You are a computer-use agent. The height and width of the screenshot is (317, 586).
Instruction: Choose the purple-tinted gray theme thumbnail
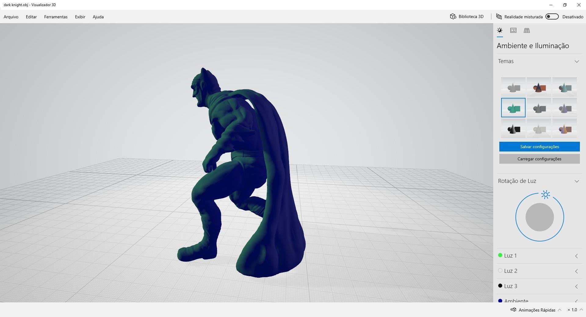click(x=565, y=108)
